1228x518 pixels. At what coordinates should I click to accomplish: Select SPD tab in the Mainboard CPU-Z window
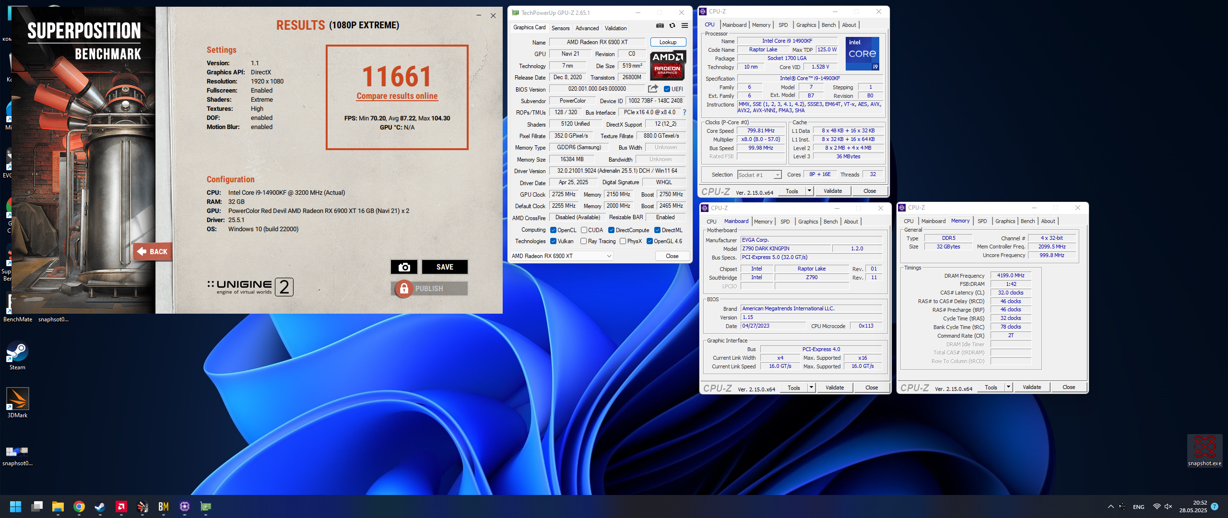tap(785, 222)
